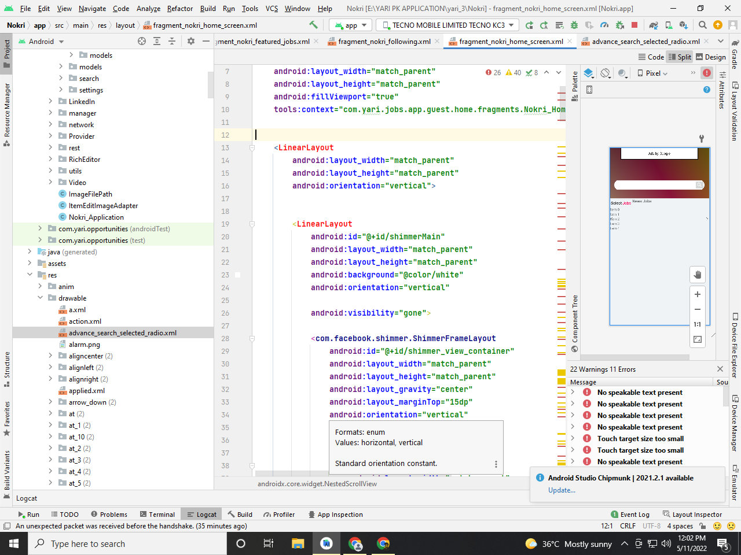Viewport: 741px width, 555px height.
Task: Click the orange update arrow icon
Action: coord(717,25)
